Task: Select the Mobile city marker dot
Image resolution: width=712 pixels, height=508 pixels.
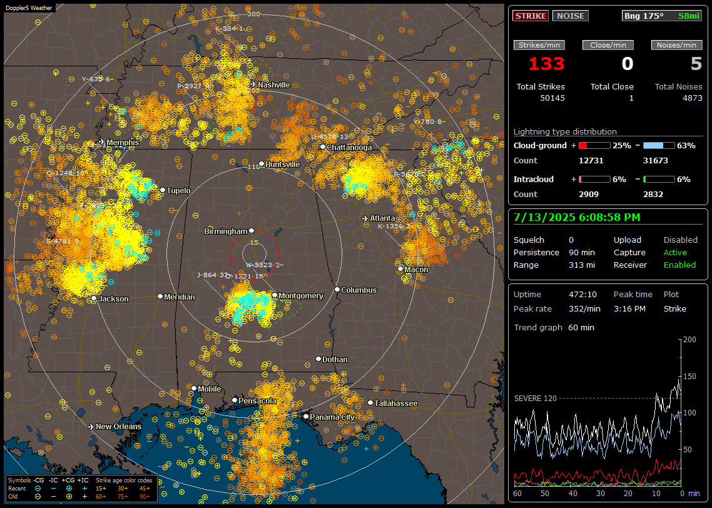Action: coord(194,388)
